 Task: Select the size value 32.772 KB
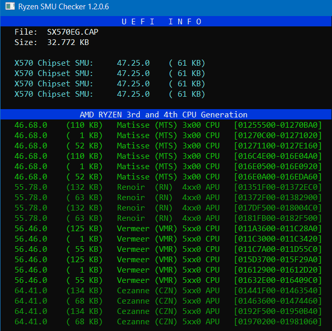(68, 42)
